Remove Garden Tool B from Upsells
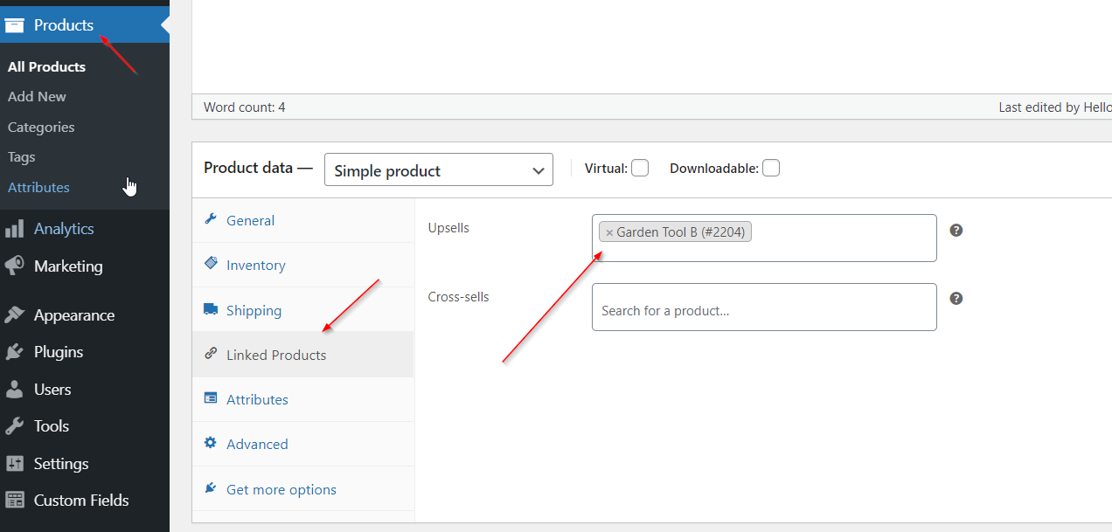Image resolution: width=1112 pixels, height=532 pixels. [609, 233]
